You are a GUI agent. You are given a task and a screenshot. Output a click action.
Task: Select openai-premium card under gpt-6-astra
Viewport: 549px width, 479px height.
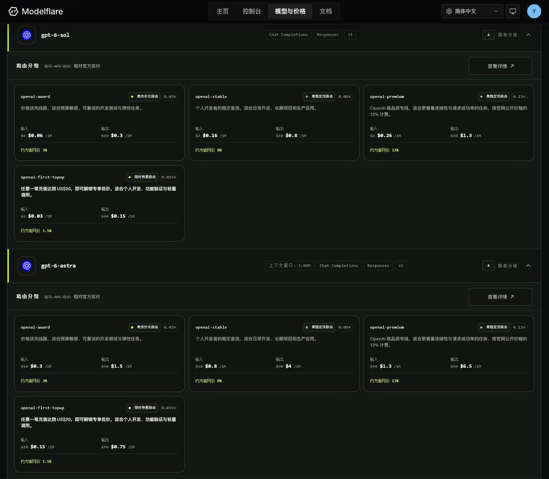[x=449, y=353]
